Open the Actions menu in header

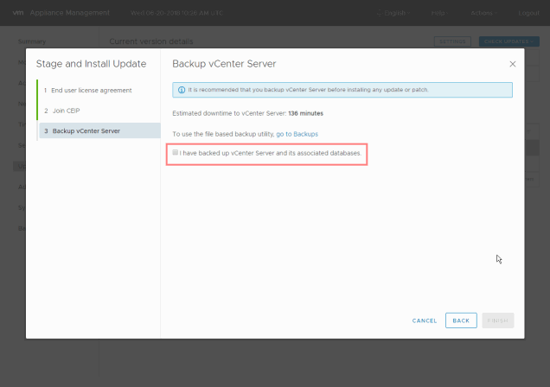[x=483, y=13]
